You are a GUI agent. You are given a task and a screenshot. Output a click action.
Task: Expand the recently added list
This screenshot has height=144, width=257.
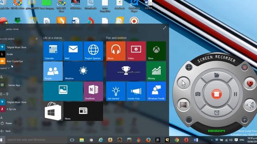[5, 68]
